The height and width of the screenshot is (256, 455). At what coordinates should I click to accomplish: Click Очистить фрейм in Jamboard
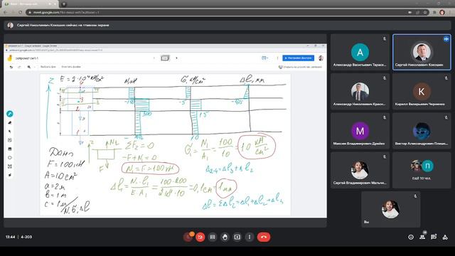pos(71,67)
